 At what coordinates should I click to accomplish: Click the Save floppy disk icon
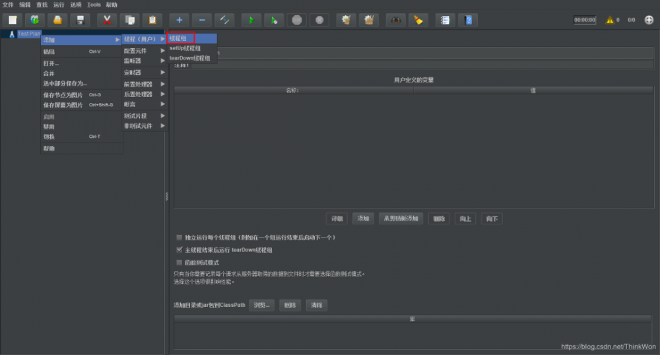pyautogui.click(x=80, y=20)
